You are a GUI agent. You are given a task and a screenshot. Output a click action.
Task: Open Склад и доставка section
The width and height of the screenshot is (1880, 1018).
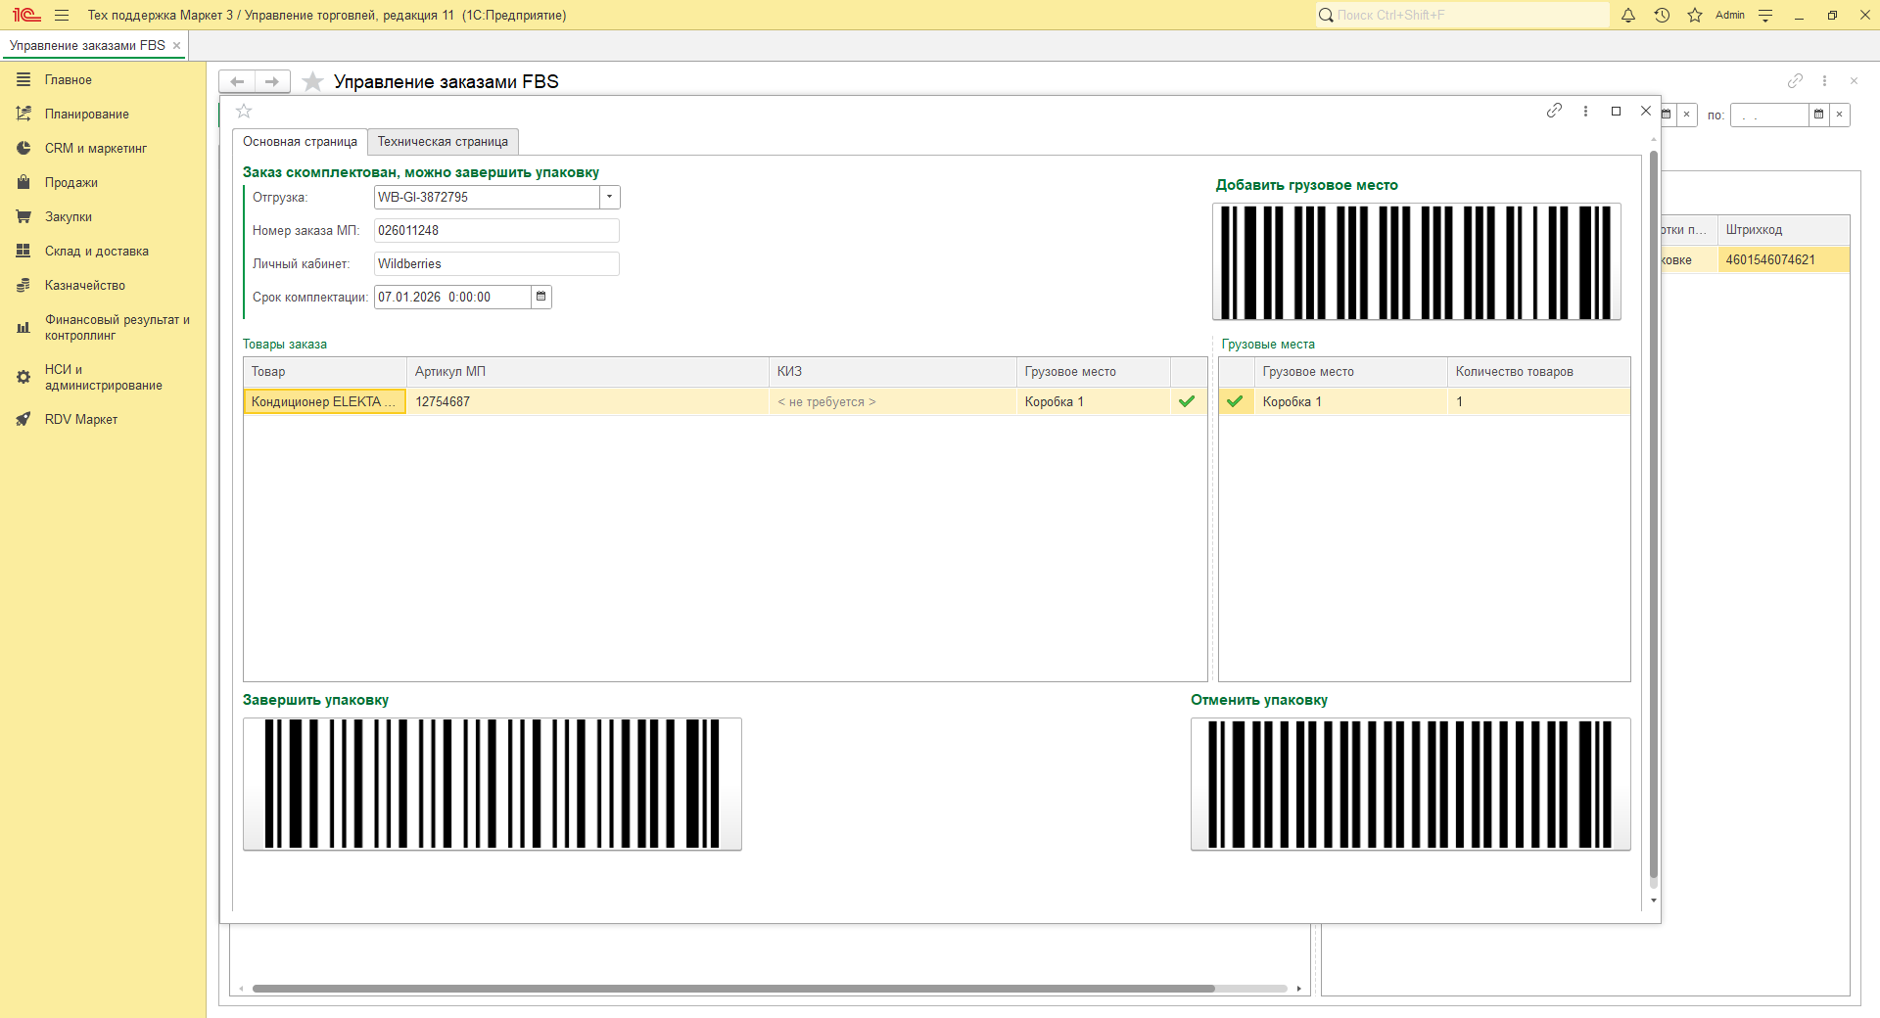pyautogui.click(x=96, y=251)
